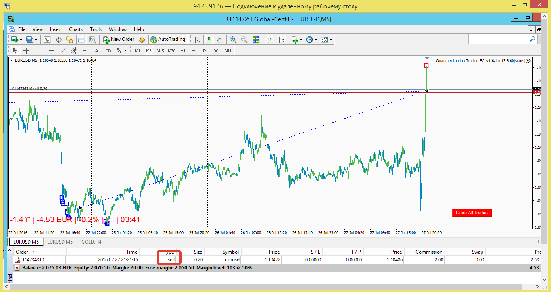The height and width of the screenshot is (292, 551).
Task: Click the Zoom In magnifier icon
Action: 233,40
